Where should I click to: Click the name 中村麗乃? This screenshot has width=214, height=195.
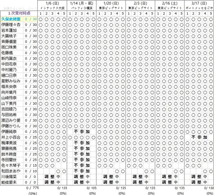[9, 70]
